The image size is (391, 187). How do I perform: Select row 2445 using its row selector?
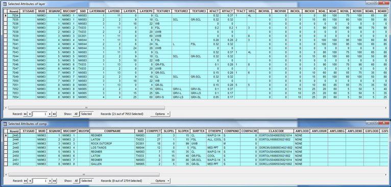(6, 135)
